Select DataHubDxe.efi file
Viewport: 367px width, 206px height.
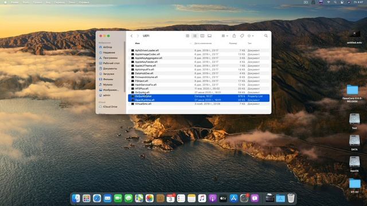[x=199, y=73]
